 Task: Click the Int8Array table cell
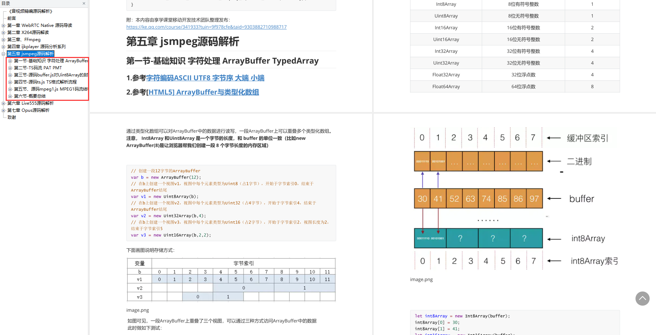446,4
